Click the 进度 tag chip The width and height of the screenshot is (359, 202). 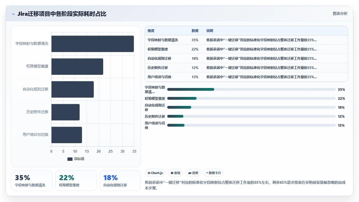[x=193, y=173]
